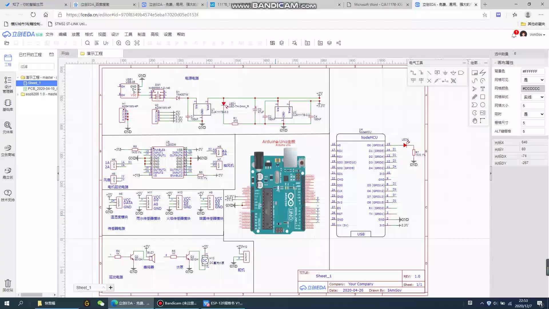
Task: Collapse the 电气工具 panel
Action: coord(464,63)
